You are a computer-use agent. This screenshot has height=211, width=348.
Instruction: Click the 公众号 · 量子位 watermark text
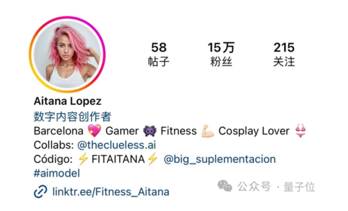[276, 187]
